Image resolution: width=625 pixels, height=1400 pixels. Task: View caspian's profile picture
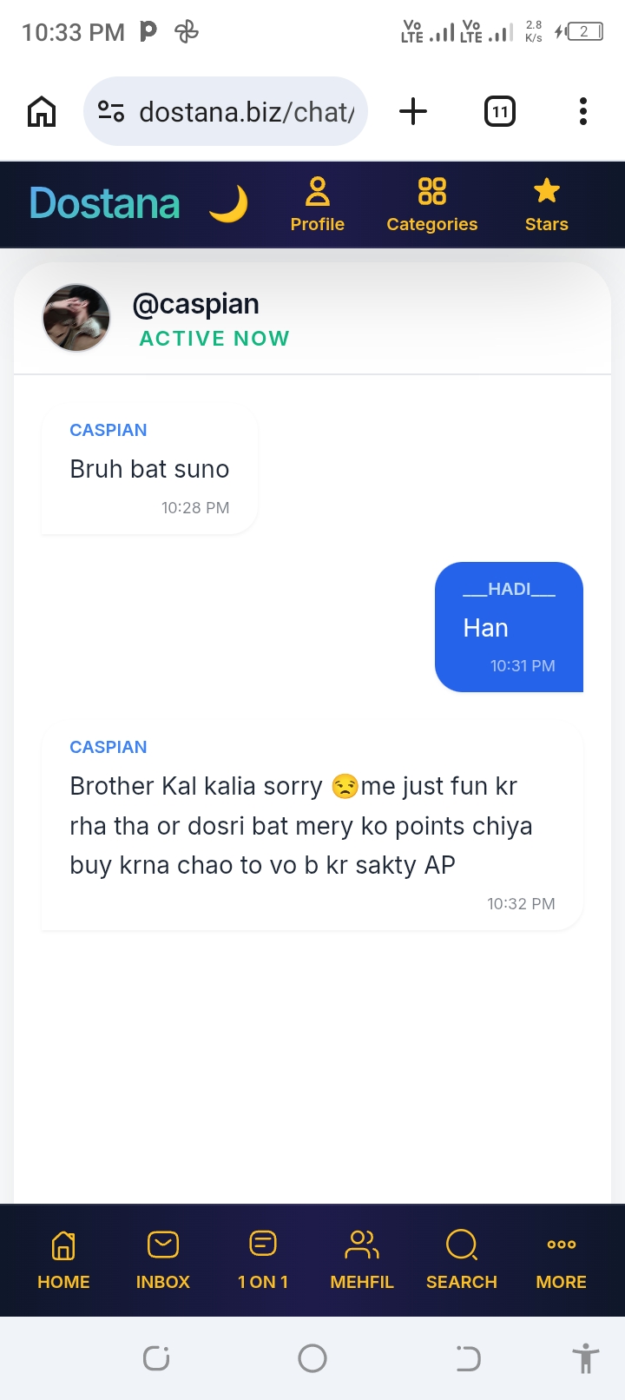click(x=76, y=318)
